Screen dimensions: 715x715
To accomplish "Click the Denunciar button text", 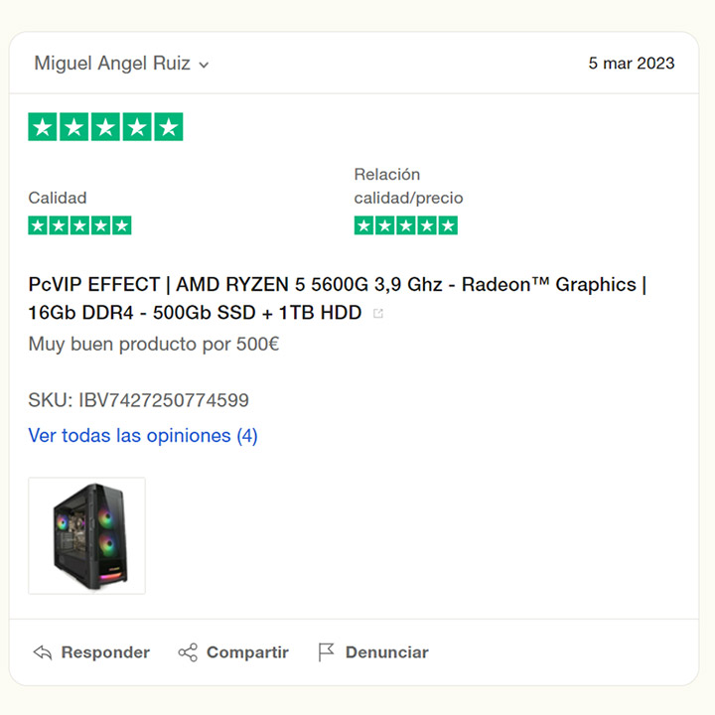I will click(386, 652).
